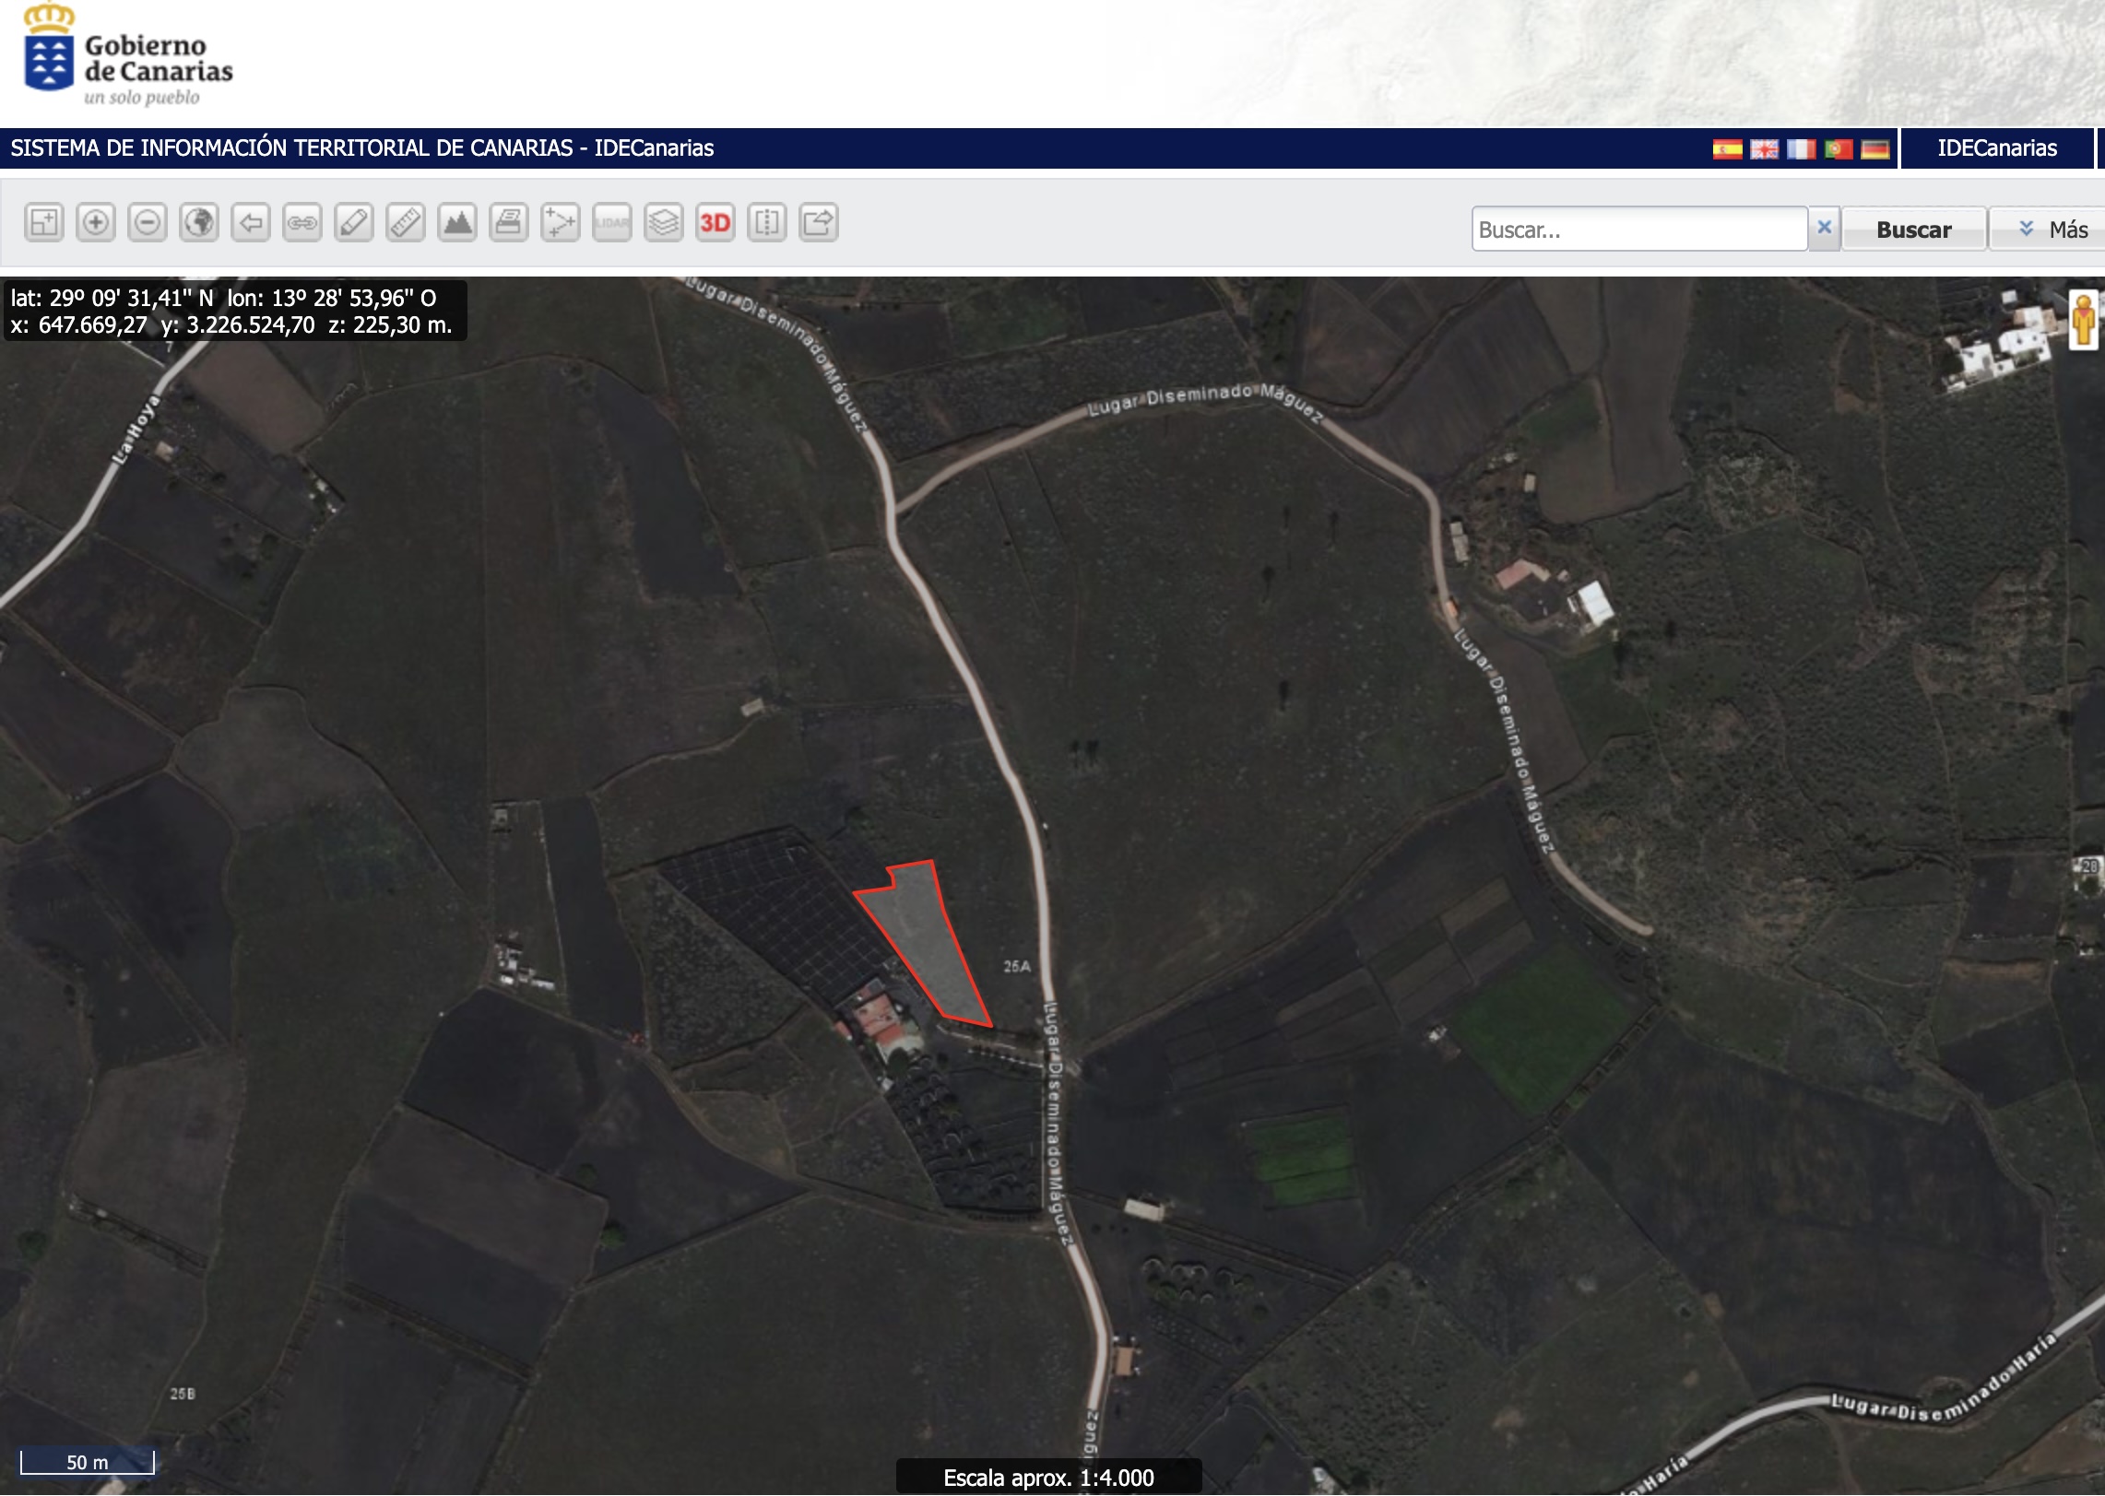Click the Street View pegman icon
Viewport: 2105px width, 1496px height.
2083,320
